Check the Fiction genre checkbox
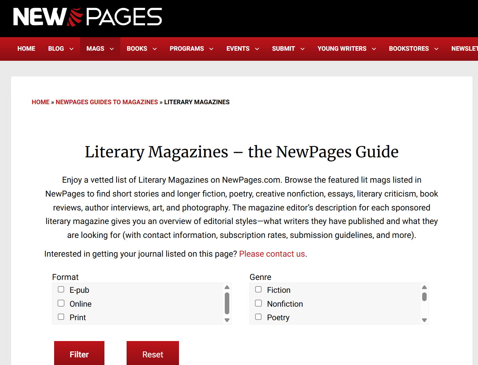The height and width of the screenshot is (365, 478). pos(258,289)
